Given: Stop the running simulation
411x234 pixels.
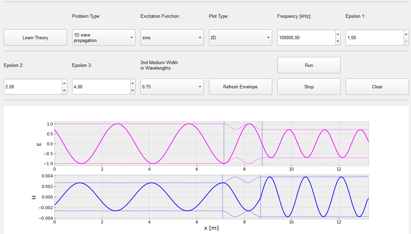Looking at the screenshot, I should point(309,87).
